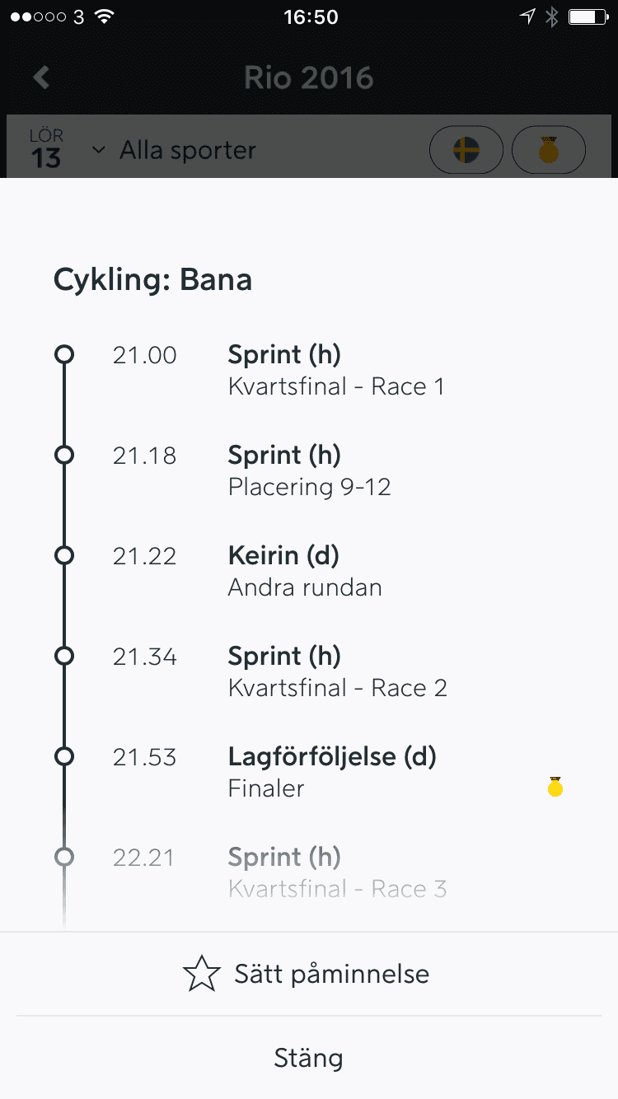Viewport: 618px width, 1099px height.
Task: Open Sprint (h) Kvartsfinal - Race 2
Action: point(338,672)
